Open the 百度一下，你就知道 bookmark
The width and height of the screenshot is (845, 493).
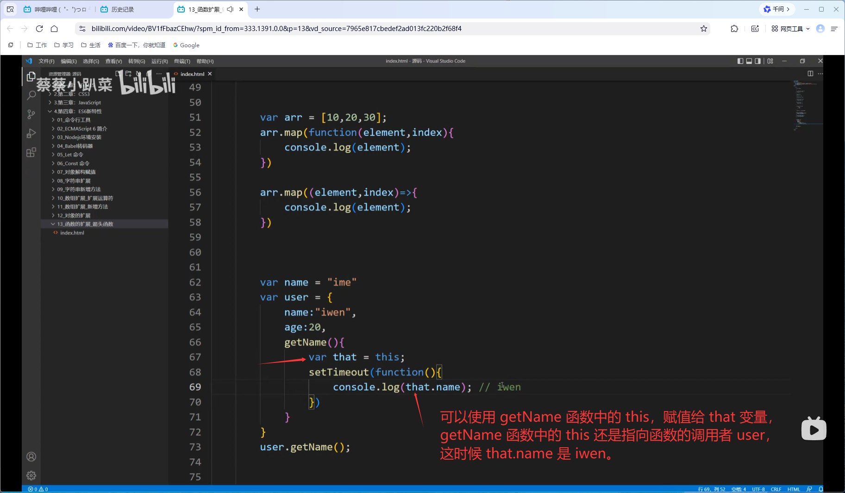coord(137,45)
